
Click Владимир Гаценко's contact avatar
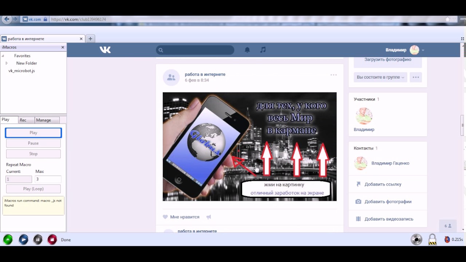click(x=361, y=163)
